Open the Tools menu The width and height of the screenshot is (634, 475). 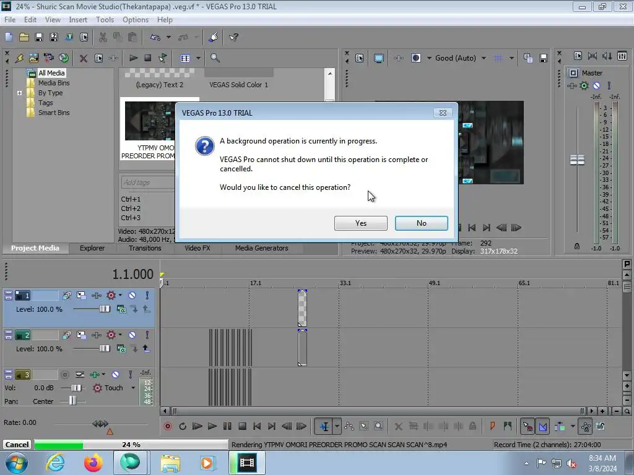[105, 19]
